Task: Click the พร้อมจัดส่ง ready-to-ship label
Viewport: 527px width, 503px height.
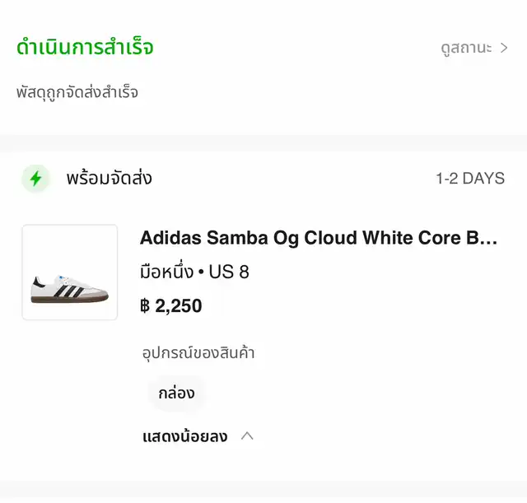Action: (109, 179)
